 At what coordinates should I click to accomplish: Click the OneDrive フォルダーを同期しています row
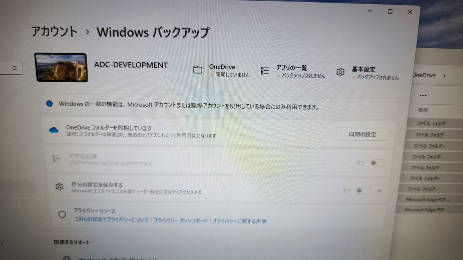pyautogui.click(x=219, y=132)
